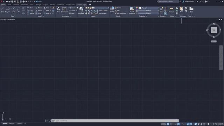Viewport: 224px width, 126px height.
Task: Click the Measure tool
Action: point(171,10)
